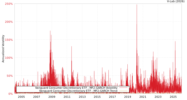Click the 2023 x-axis label
The height and width of the screenshot is (100, 187).
click(158, 97)
